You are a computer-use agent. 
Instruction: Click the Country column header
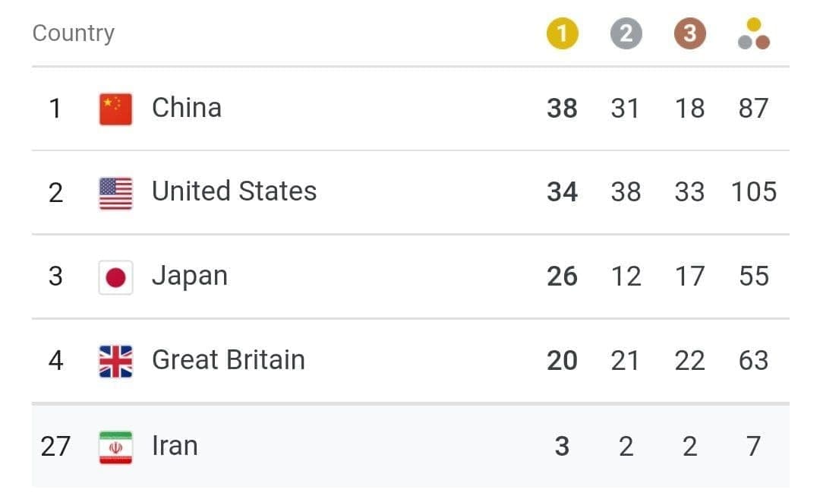[73, 33]
